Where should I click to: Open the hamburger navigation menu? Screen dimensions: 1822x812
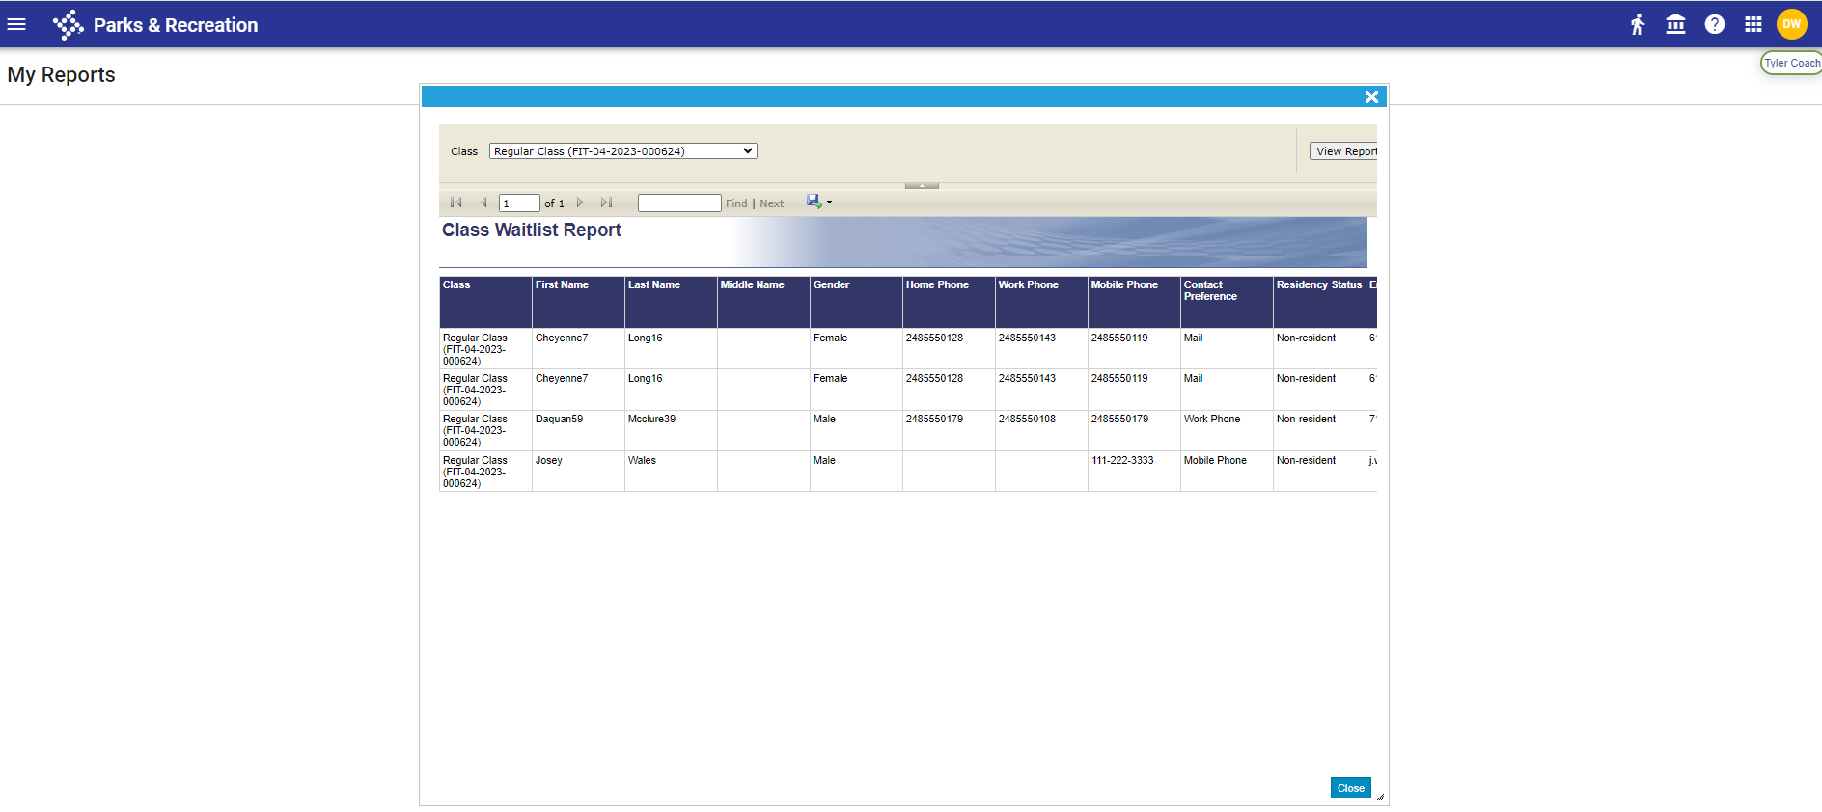(16, 25)
